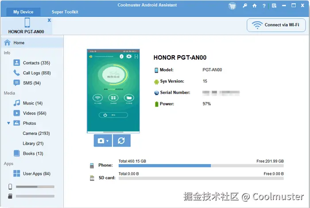Screen dimensions: 310x208
Task: Open SMS (94) messages
Action: point(32,83)
